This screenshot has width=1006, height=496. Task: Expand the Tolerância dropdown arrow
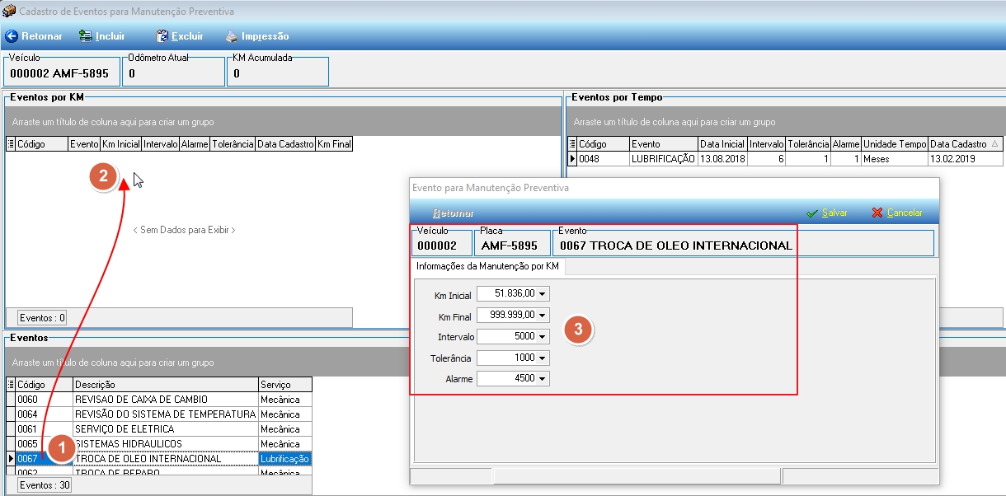543,358
